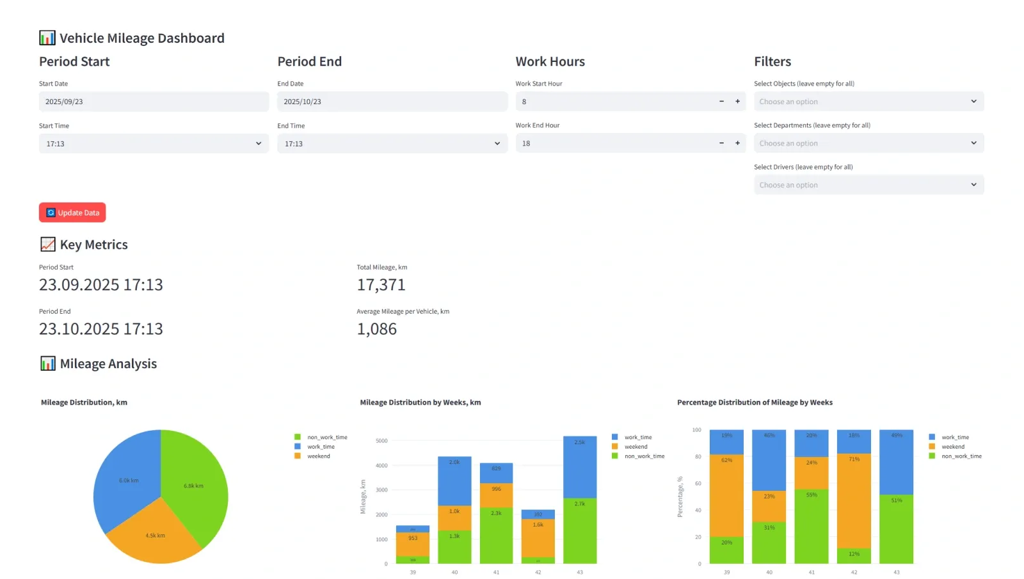
Task: Increment Work Start Hour with the plus button
Action: coord(737,101)
